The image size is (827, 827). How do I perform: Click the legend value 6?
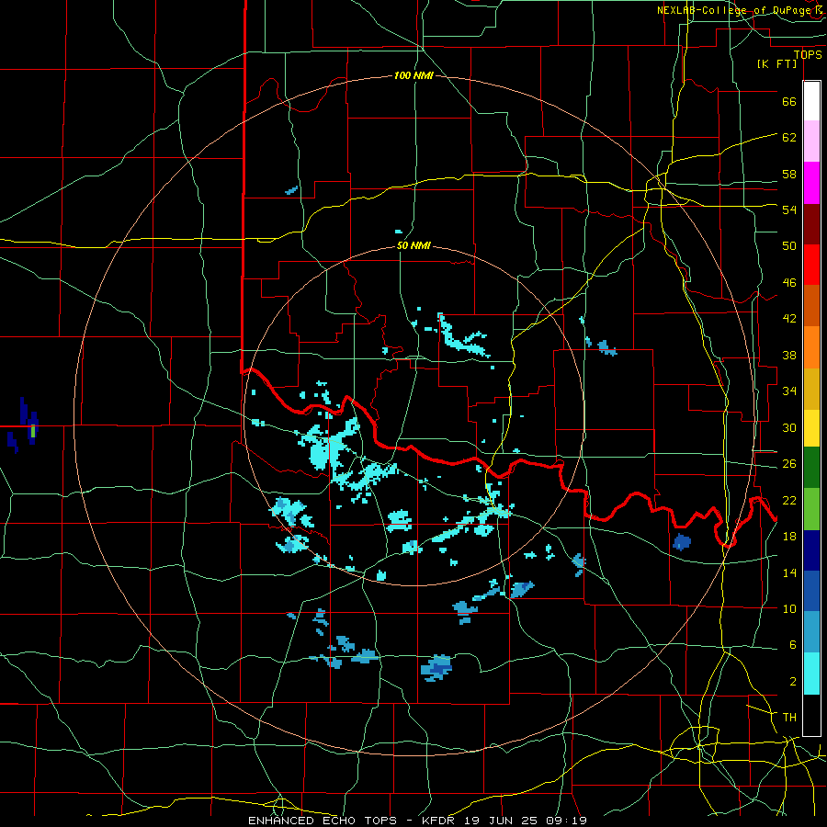(x=792, y=644)
